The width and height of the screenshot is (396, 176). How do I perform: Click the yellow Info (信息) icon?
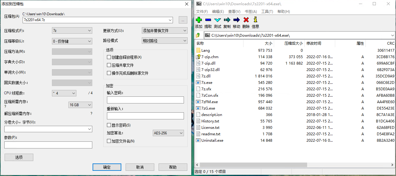pyautogui.click(x=255, y=20)
